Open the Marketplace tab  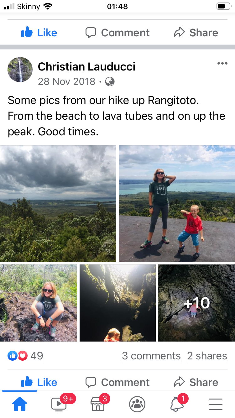pos(98,403)
